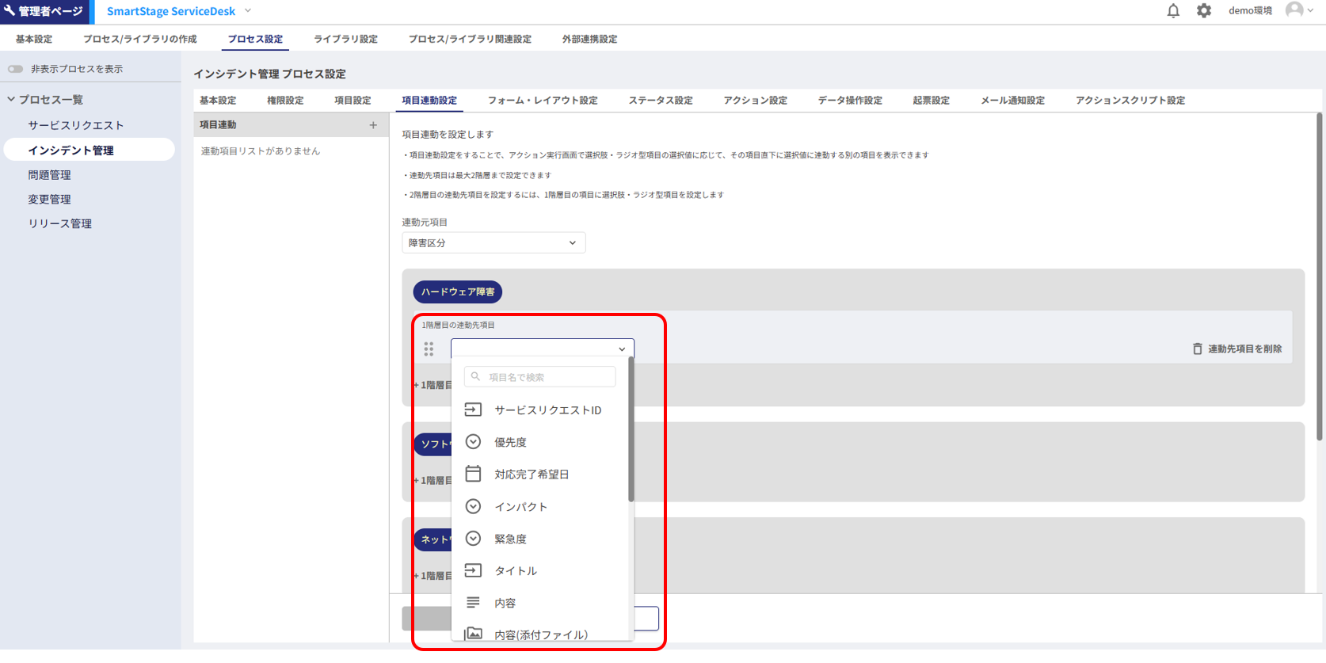Select 対応完了希望日 with the calendar icon
1326x663 pixels.
(x=531, y=474)
